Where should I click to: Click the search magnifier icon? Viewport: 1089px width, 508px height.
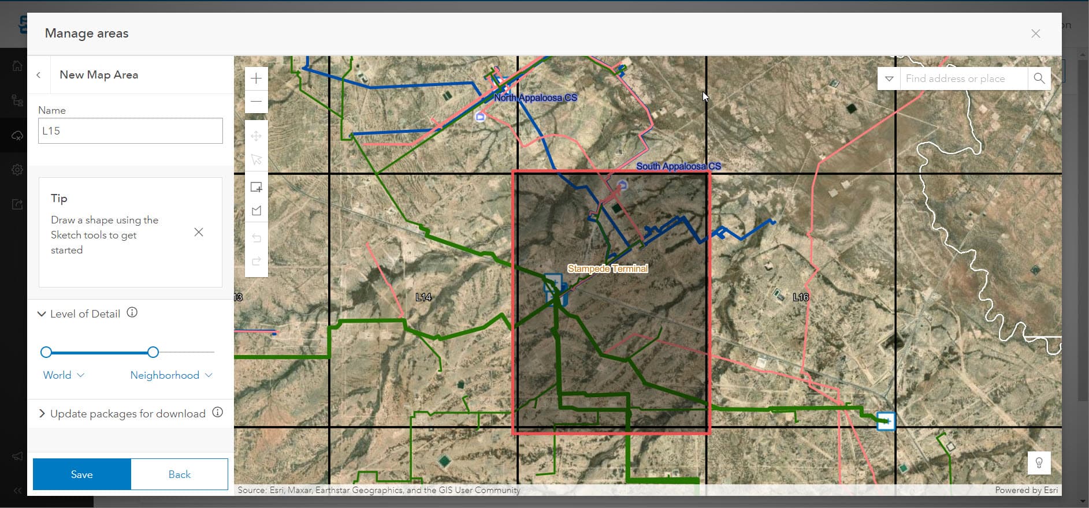(1039, 79)
